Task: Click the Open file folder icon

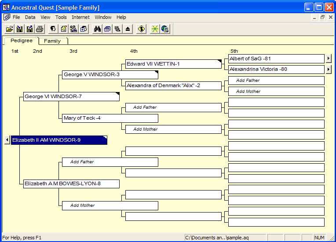Action: pos(9,29)
